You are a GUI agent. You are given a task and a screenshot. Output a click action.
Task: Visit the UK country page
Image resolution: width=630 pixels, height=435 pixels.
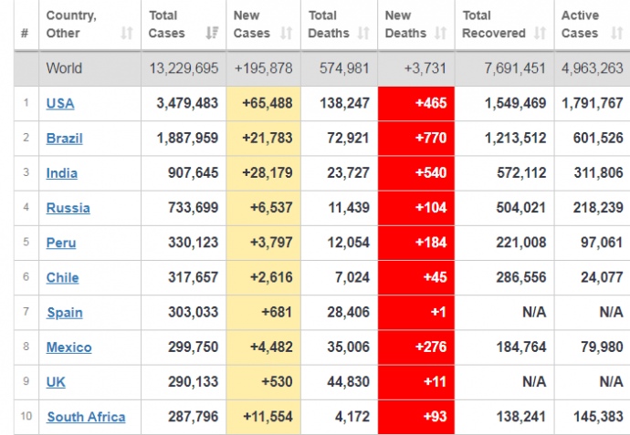click(x=56, y=381)
